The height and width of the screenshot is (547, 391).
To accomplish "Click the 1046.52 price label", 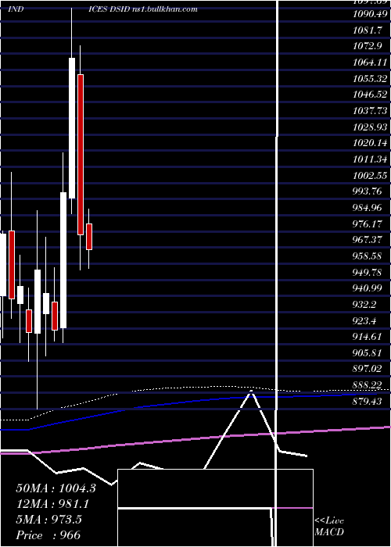I will pos(370,95).
